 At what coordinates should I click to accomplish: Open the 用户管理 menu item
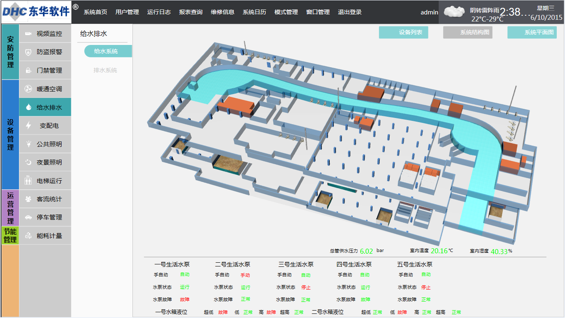point(127,12)
